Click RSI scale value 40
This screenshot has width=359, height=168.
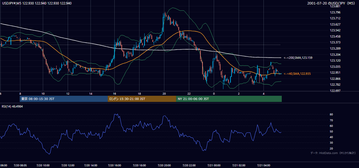pyautogui.click(x=331, y=137)
